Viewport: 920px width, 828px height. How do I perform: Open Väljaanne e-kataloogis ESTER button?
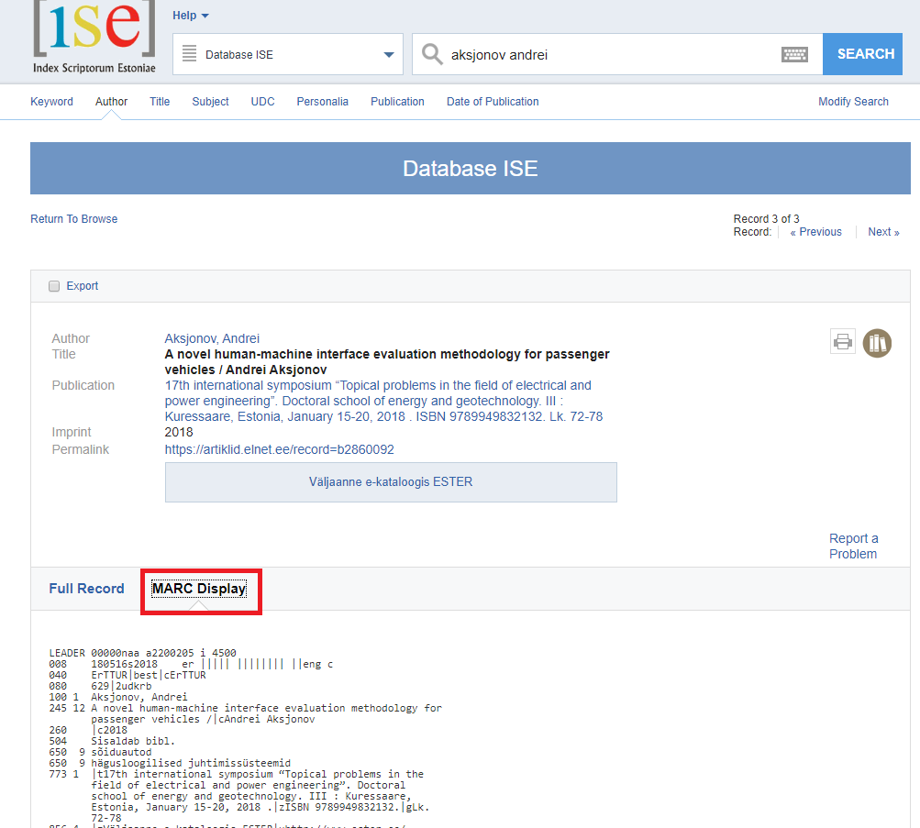click(x=391, y=482)
